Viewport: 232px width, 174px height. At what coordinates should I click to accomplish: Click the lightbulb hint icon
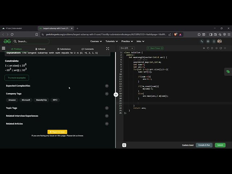[x=124, y=145]
